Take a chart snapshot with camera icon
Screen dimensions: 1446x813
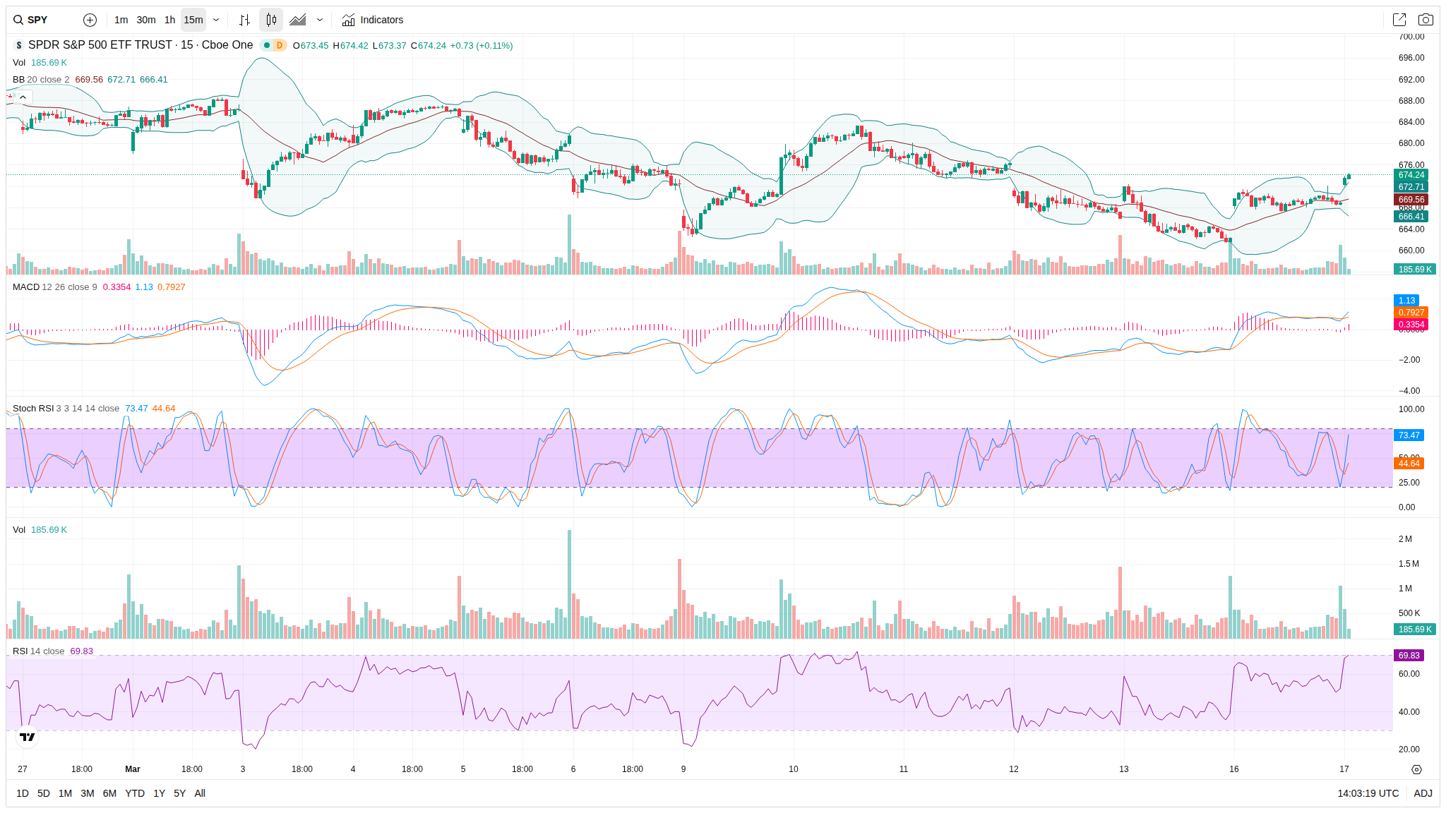point(1426,20)
